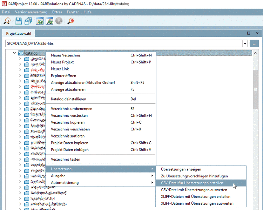Open the Extras menu
The width and height of the screenshot is (263, 210).
coord(57,12)
